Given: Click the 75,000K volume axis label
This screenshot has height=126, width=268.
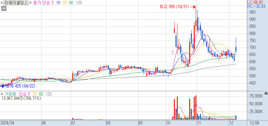Looking at the screenshot, I should (x=256, y=96).
